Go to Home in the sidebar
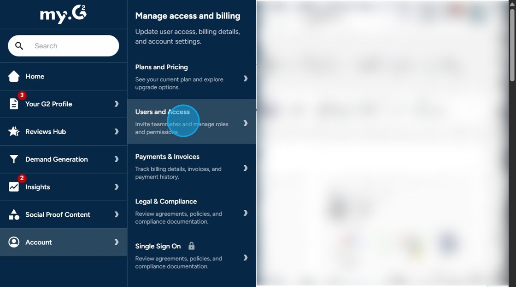516x287 pixels. [64, 76]
